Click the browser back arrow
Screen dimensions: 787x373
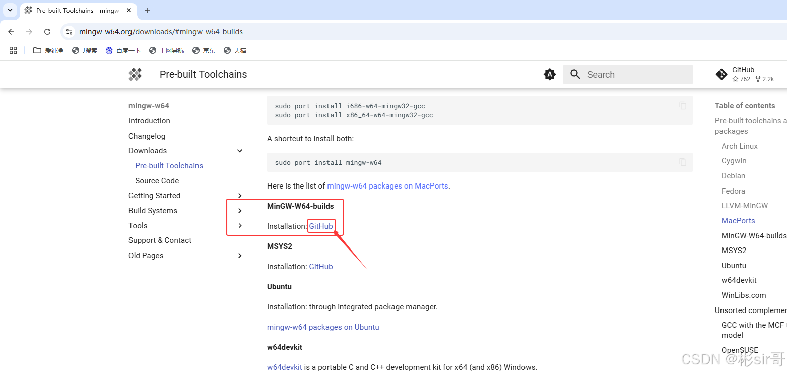tap(11, 32)
